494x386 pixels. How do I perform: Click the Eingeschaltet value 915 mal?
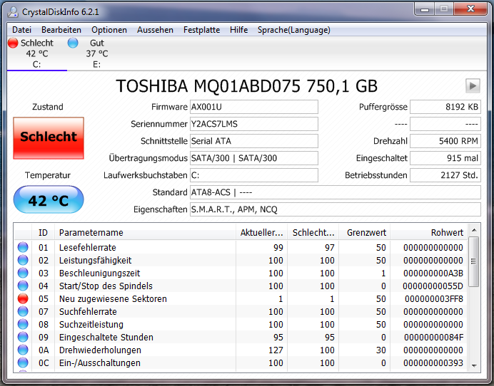coord(445,158)
